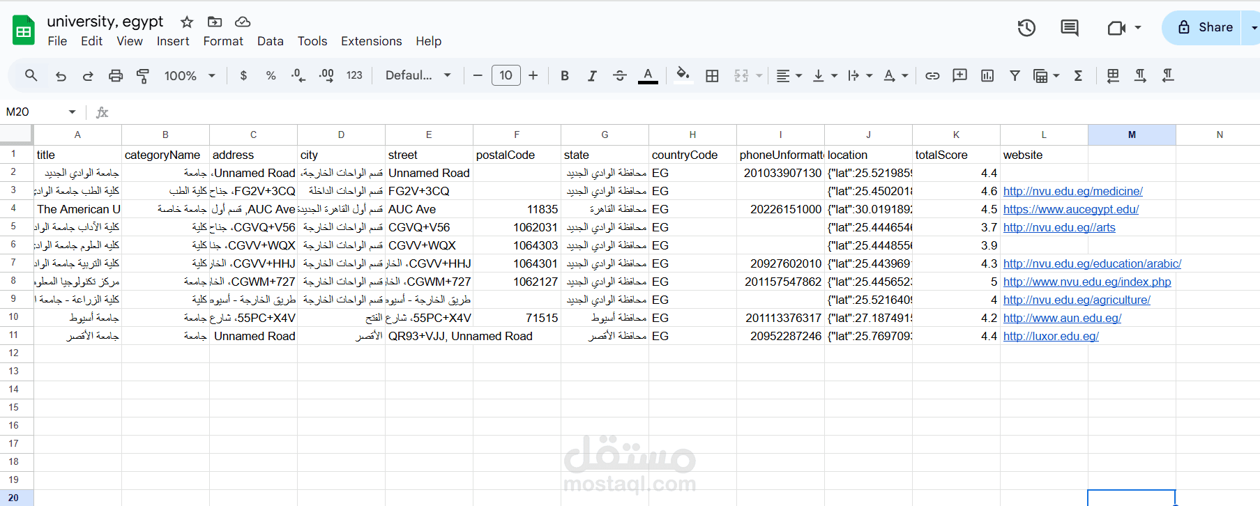Open the Google Sheets home icon
The width and height of the screenshot is (1260, 506).
point(24,31)
